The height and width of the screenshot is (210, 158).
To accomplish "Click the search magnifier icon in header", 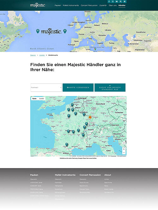I will [121, 2].
